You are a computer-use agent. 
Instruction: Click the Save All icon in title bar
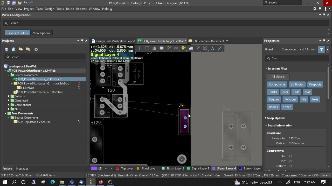[14, 3]
